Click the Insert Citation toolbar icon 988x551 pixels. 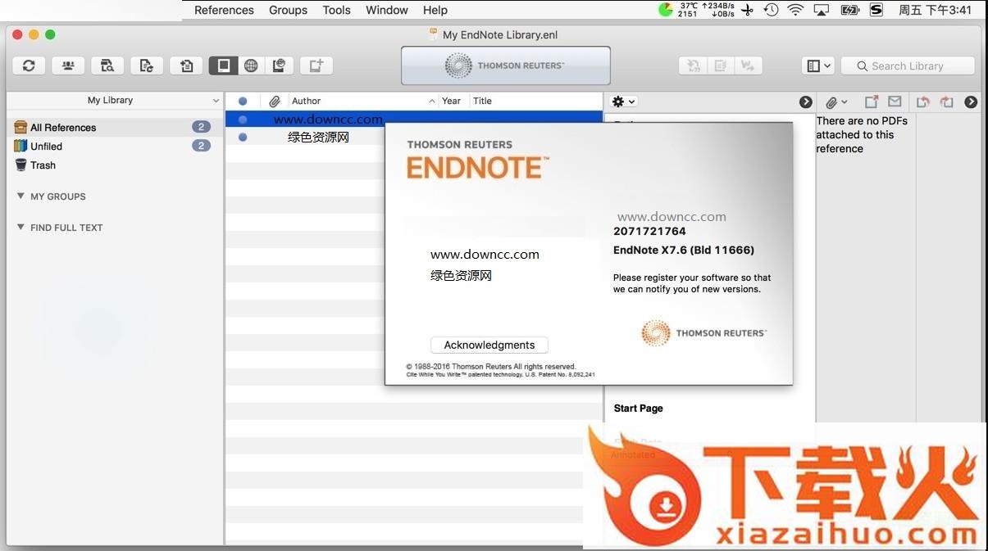tap(693, 65)
